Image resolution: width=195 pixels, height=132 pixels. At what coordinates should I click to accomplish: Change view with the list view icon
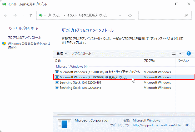(x=174, y=53)
